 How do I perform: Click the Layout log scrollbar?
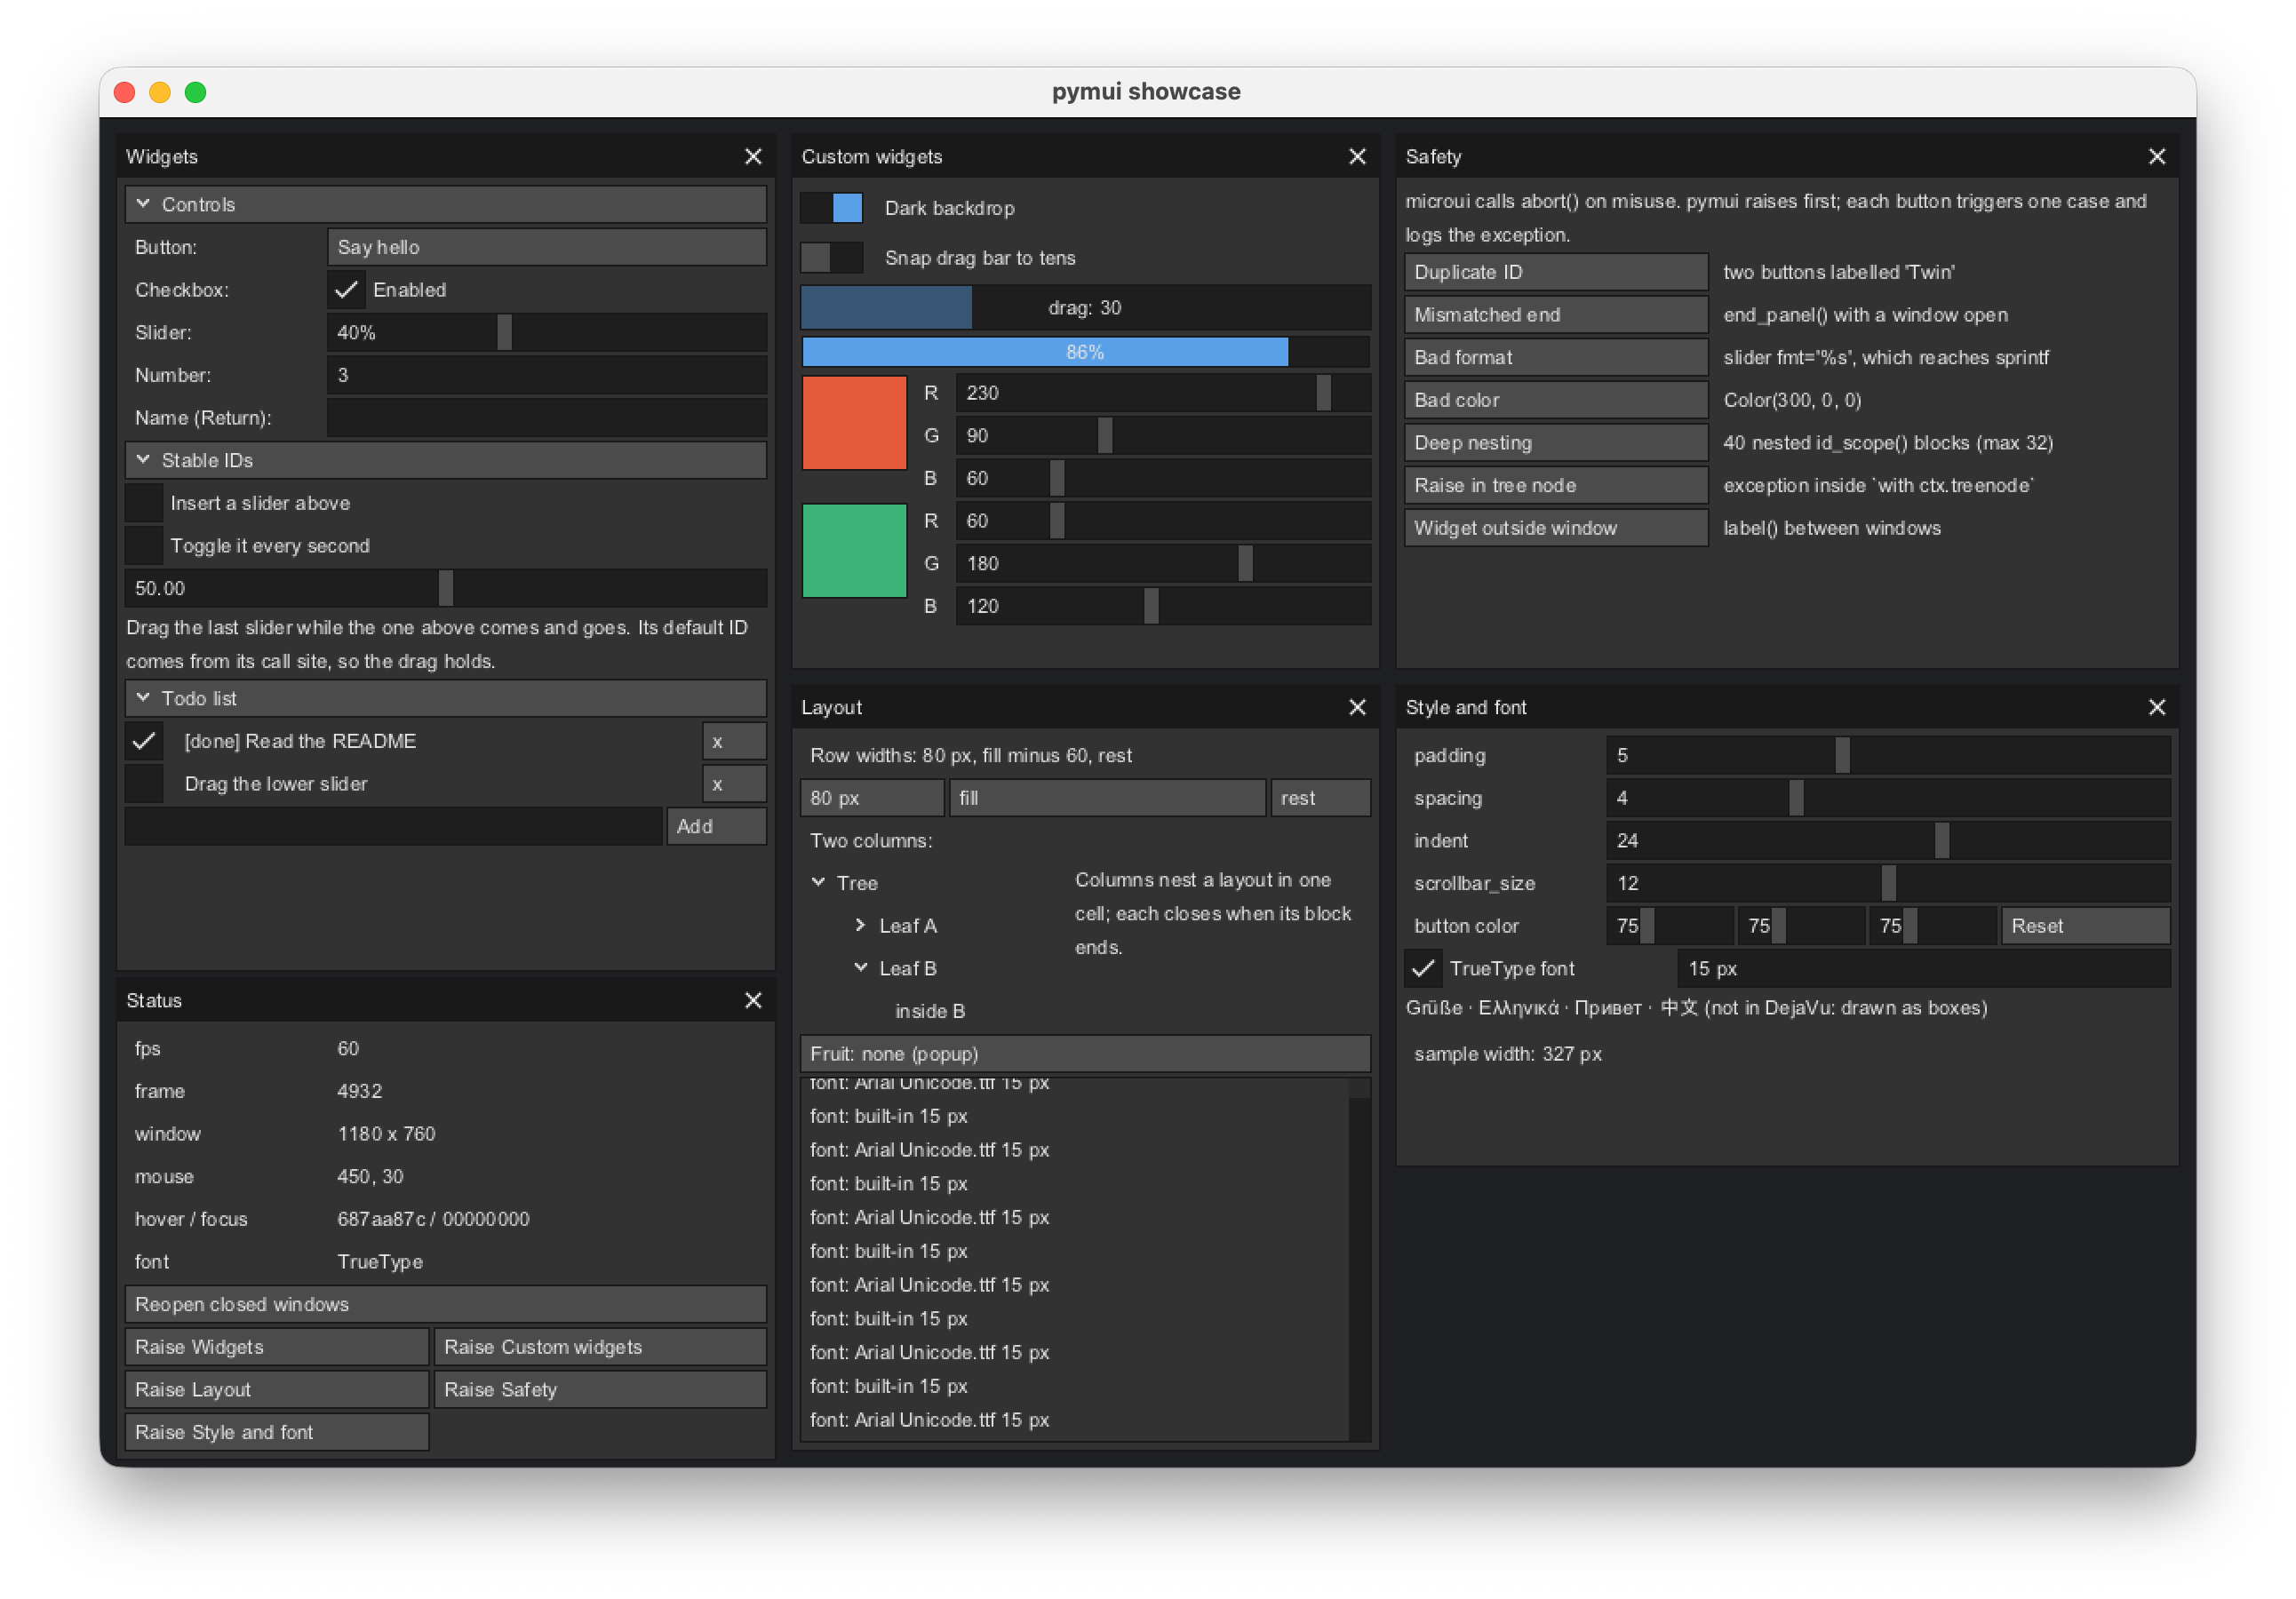1359,1260
